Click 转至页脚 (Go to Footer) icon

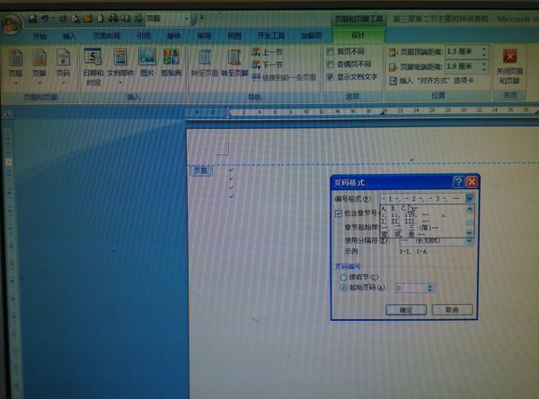[234, 63]
